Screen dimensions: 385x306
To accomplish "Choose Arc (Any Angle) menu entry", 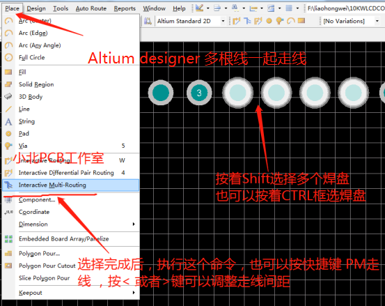I will pos(71,45).
